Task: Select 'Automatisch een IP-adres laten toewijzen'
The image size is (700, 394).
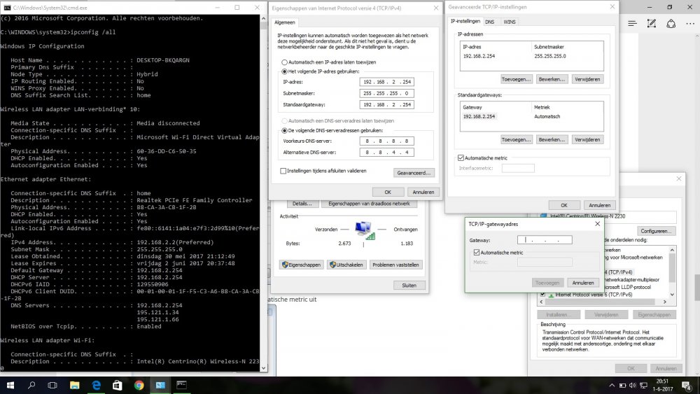Action: tap(285, 62)
